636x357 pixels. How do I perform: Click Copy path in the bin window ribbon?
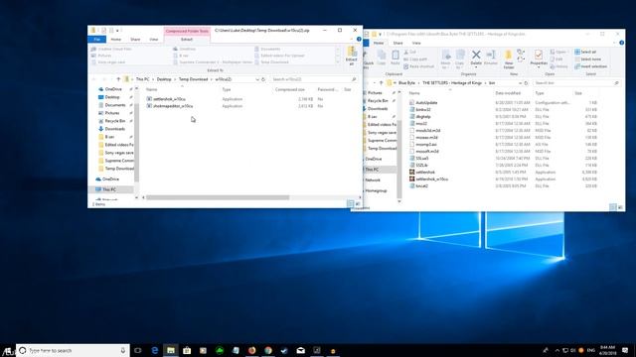414,59
